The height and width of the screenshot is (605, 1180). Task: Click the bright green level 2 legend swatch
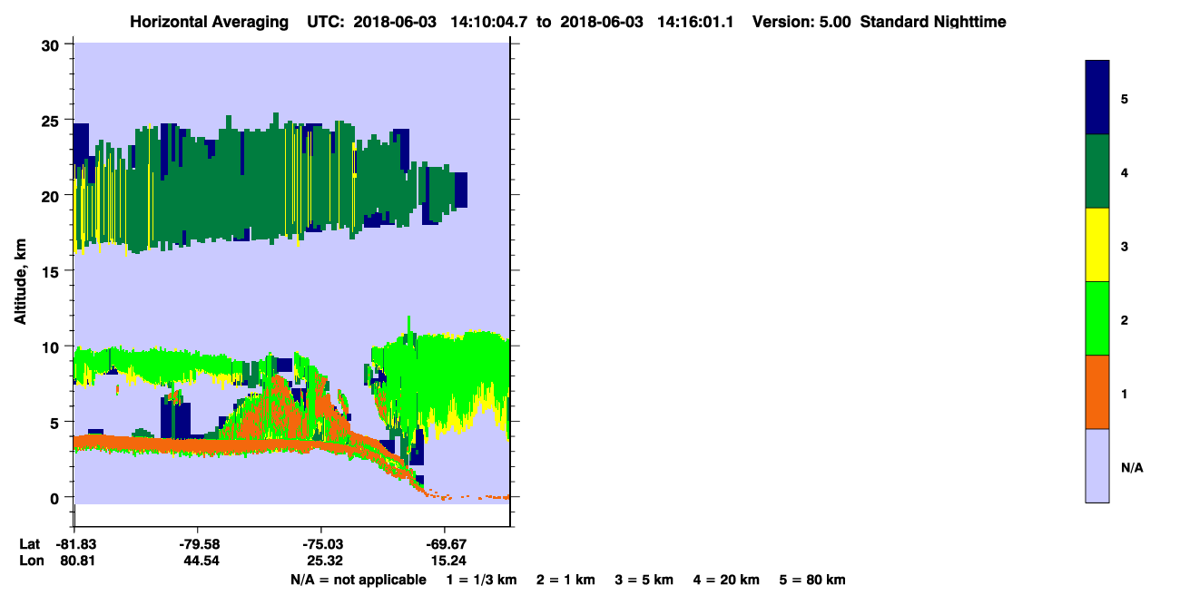[x=1097, y=318]
